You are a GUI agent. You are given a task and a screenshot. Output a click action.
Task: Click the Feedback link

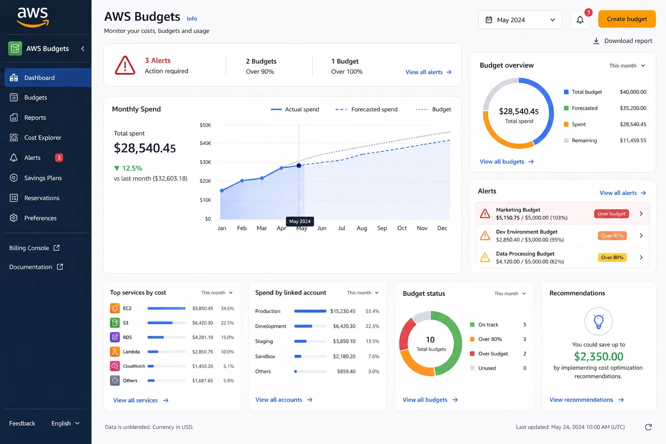click(x=22, y=423)
